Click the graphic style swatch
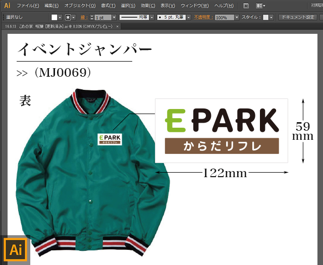Screen dimensions: 323x265 click(x=265, y=17)
